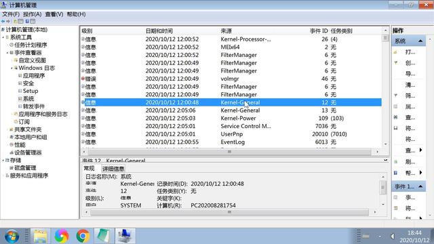The height and width of the screenshot is (244, 434).
Task: Toggle the show/hide action pane toolbar icon
Action: (33, 21)
